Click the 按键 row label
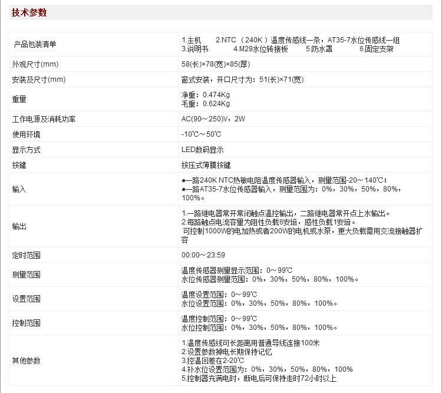Viewport: 442px width, 393px height. [x=19, y=165]
